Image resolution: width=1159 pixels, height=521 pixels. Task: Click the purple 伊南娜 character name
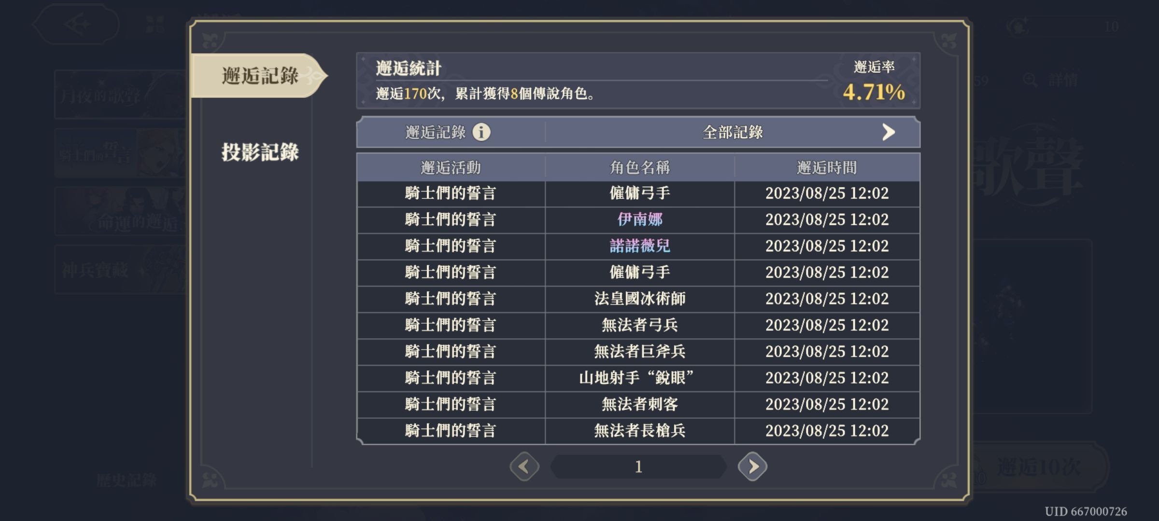coord(640,219)
